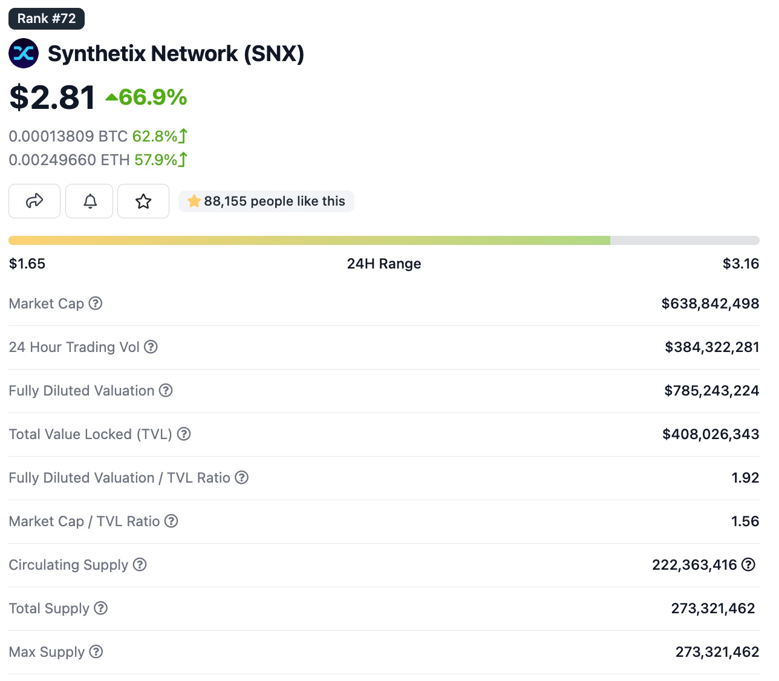Click the Rank #72 badge
The image size is (779, 681).
pos(47,18)
